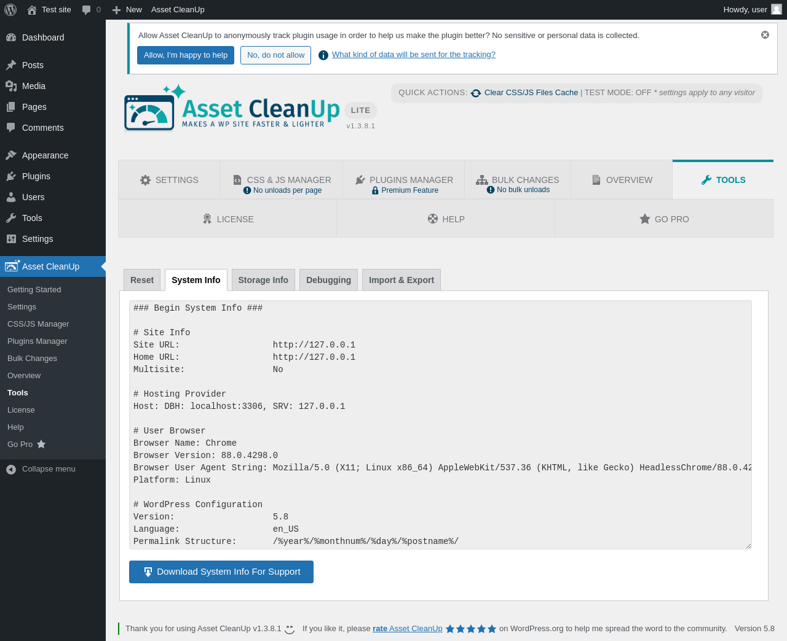Screen dimensions: 787x641
Task: Click rate Asset CleanUp link
Action: (x=408, y=629)
